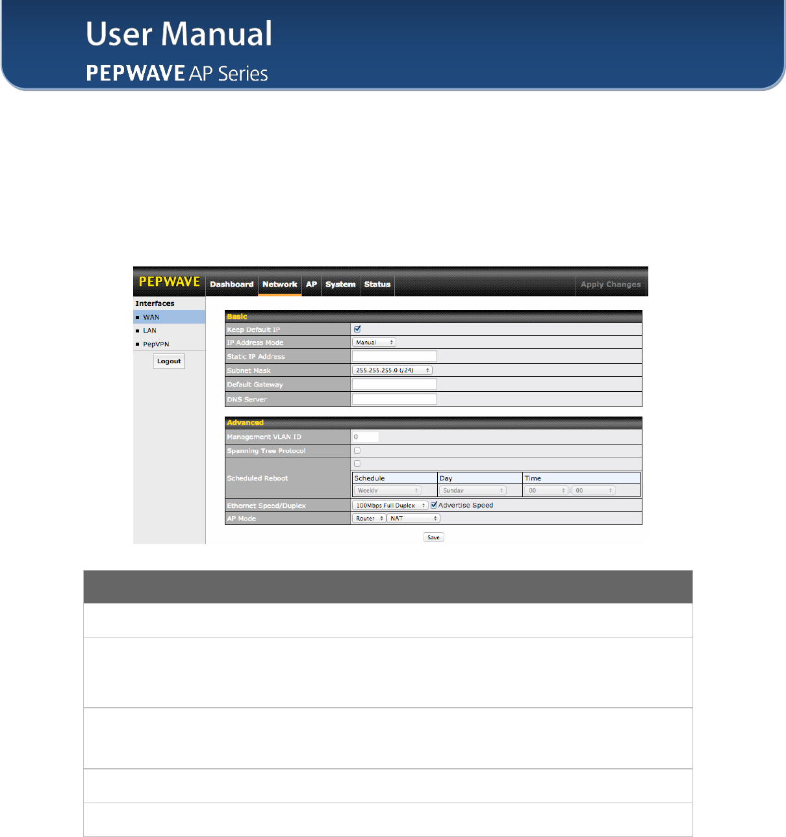
Task: Click the Keep Default IP label
Action: click(254, 329)
